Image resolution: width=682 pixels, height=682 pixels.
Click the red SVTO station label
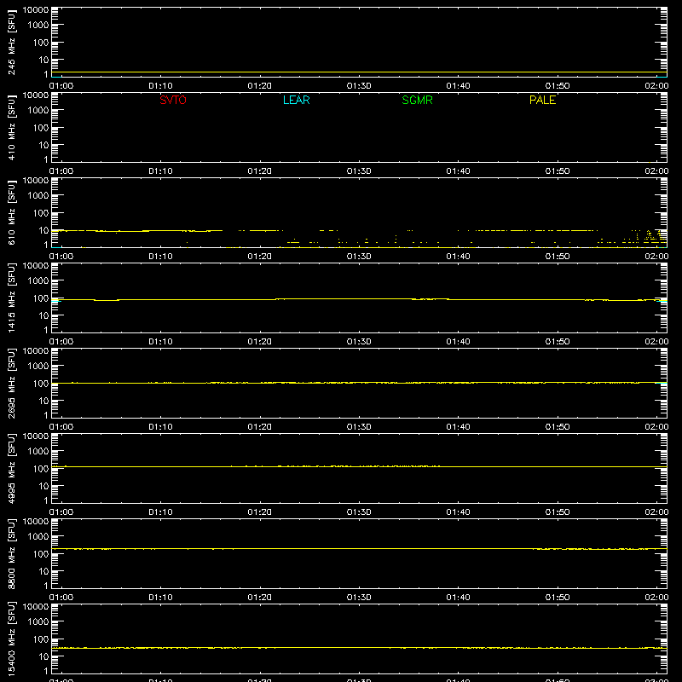173,100
